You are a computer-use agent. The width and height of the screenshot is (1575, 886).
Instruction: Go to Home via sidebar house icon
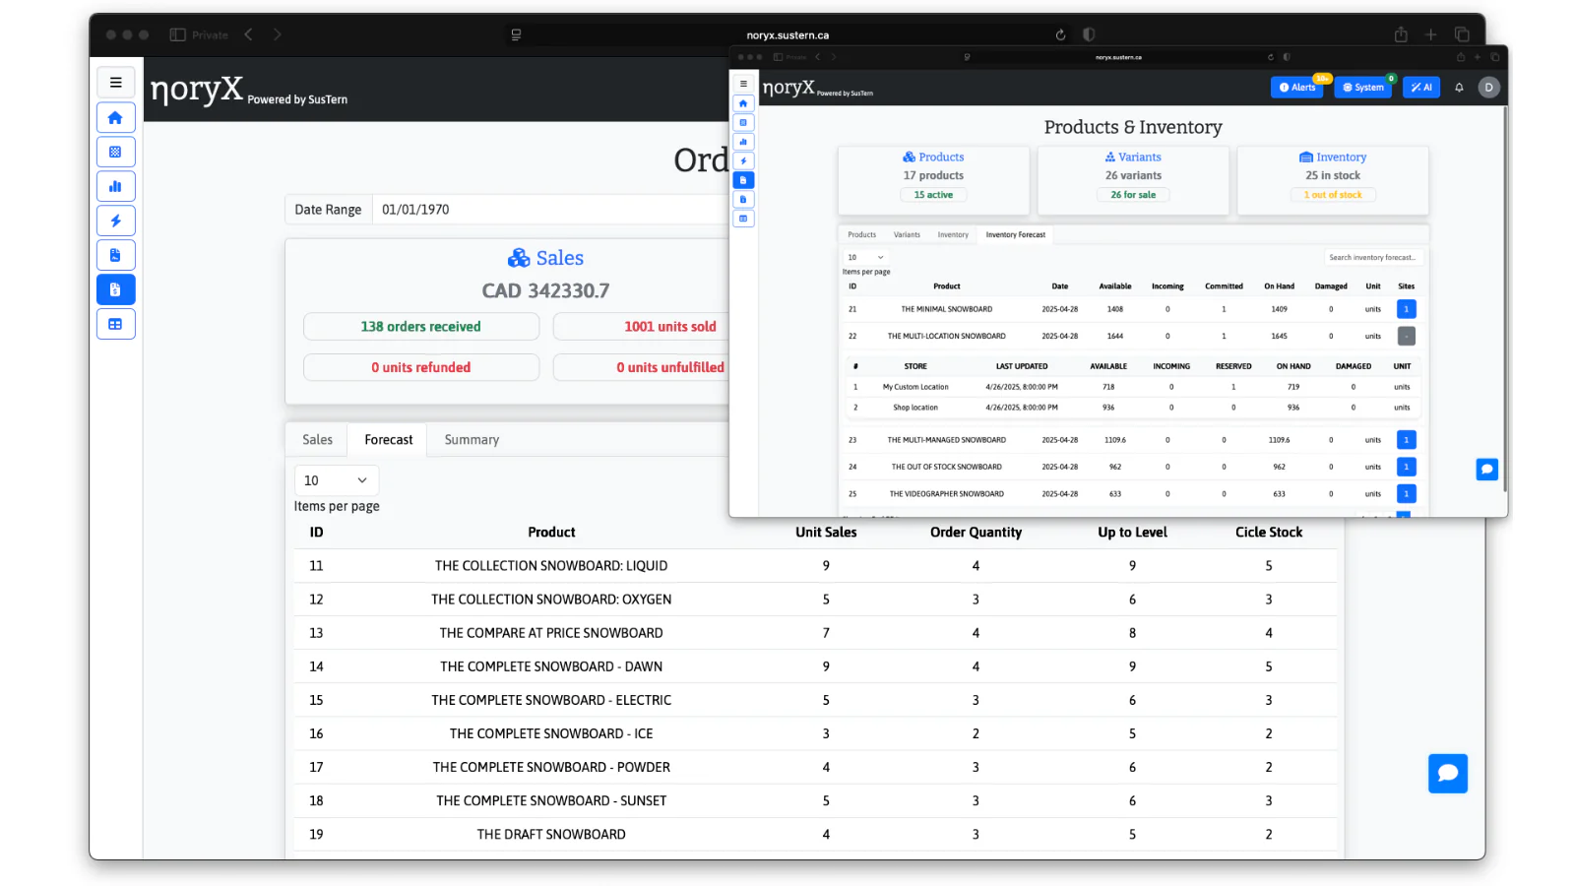115,117
